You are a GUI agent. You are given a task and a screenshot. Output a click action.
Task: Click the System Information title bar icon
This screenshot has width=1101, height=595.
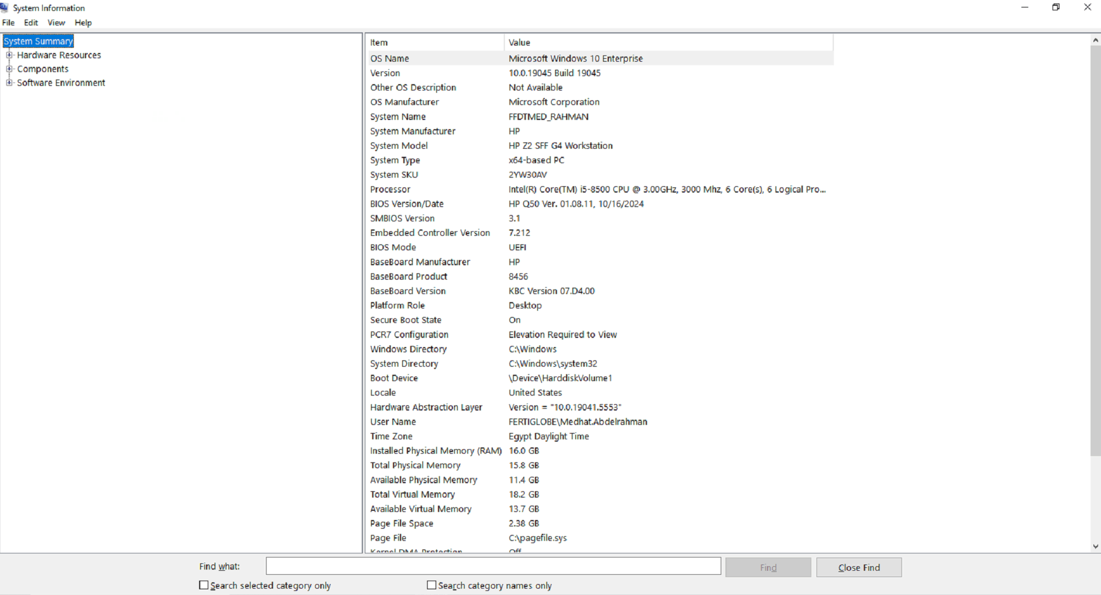[4, 7]
